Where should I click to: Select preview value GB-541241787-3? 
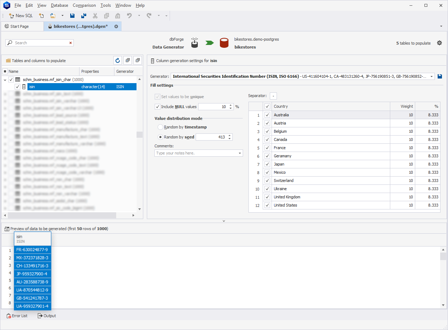32,298
